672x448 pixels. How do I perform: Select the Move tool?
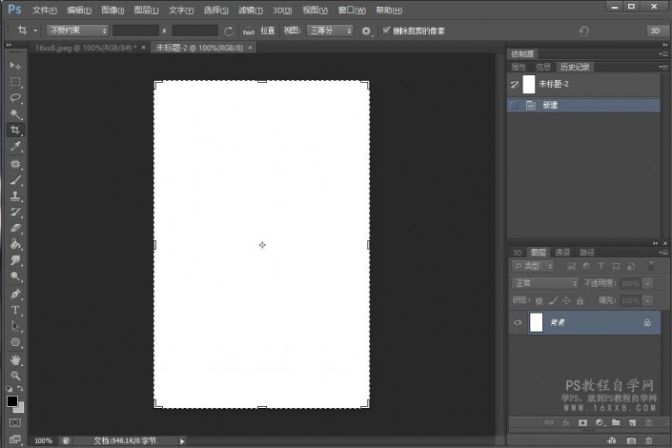click(15, 66)
